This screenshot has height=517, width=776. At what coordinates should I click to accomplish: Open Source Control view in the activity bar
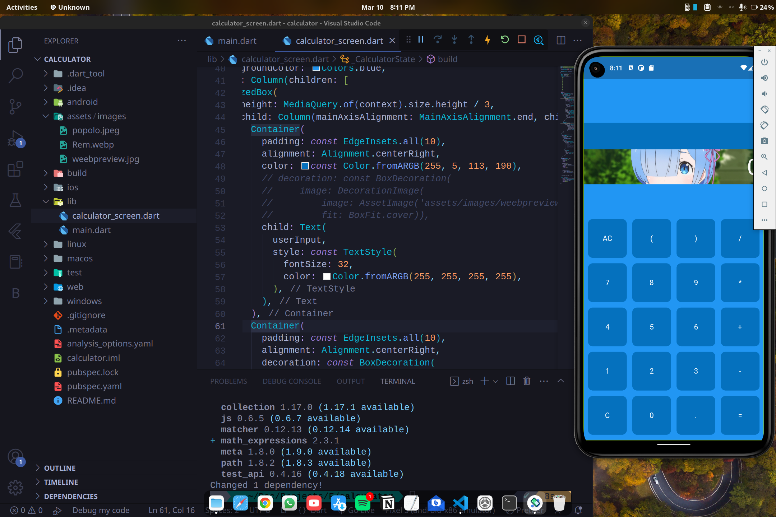pos(15,107)
